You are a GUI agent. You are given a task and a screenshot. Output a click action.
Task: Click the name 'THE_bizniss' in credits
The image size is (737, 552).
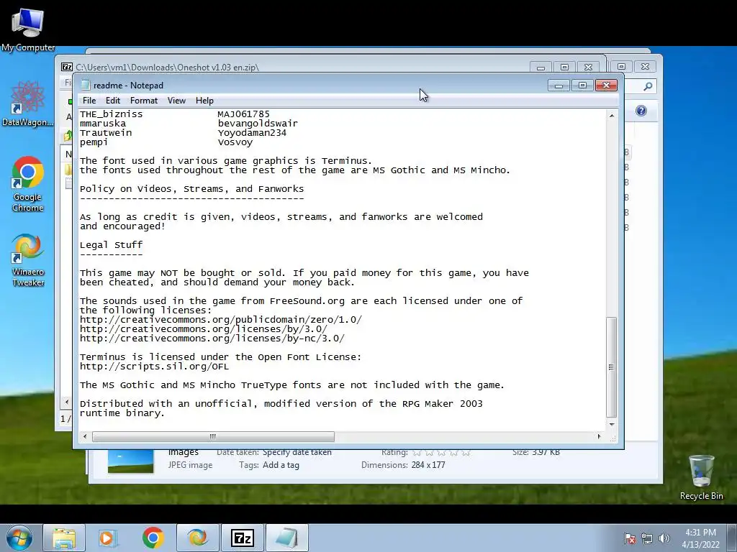(x=111, y=114)
